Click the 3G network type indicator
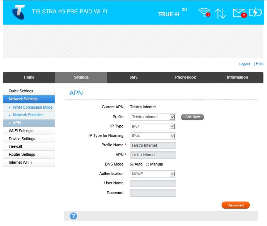The width and height of the screenshot is (267, 226). (185, 9)
